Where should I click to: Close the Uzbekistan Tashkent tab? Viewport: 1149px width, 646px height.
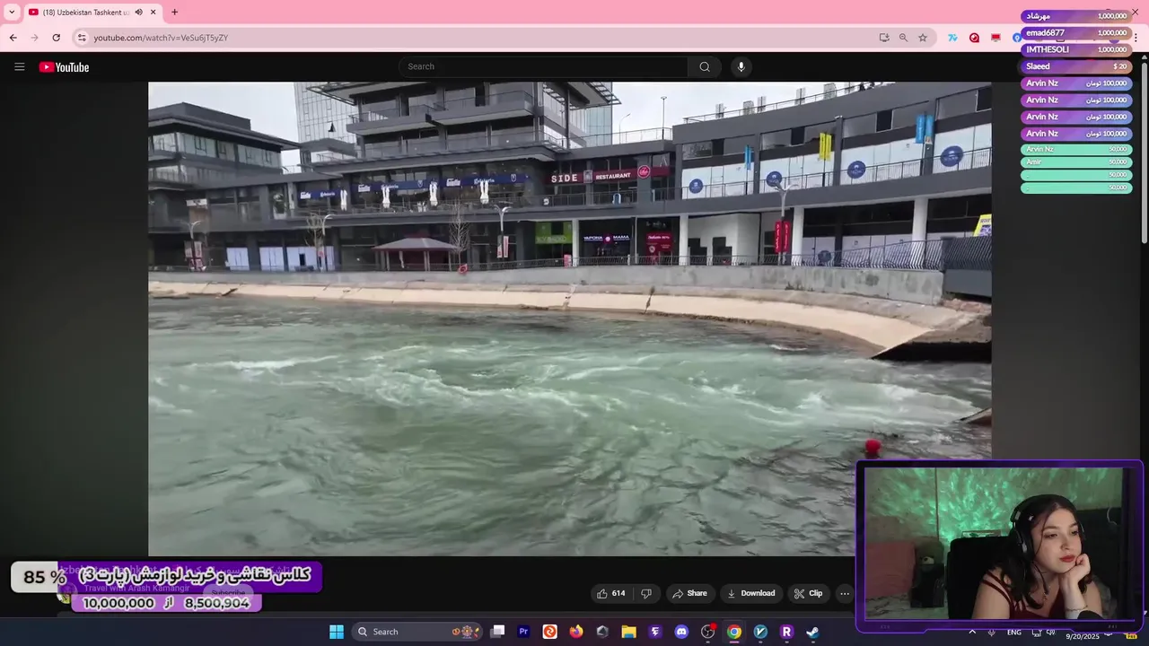[x=153, y=13]
